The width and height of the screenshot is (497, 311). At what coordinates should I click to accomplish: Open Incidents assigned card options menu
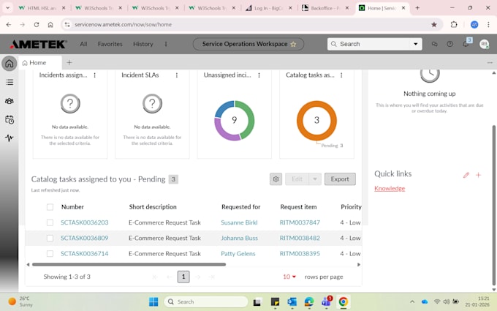[x=94, y=75]
